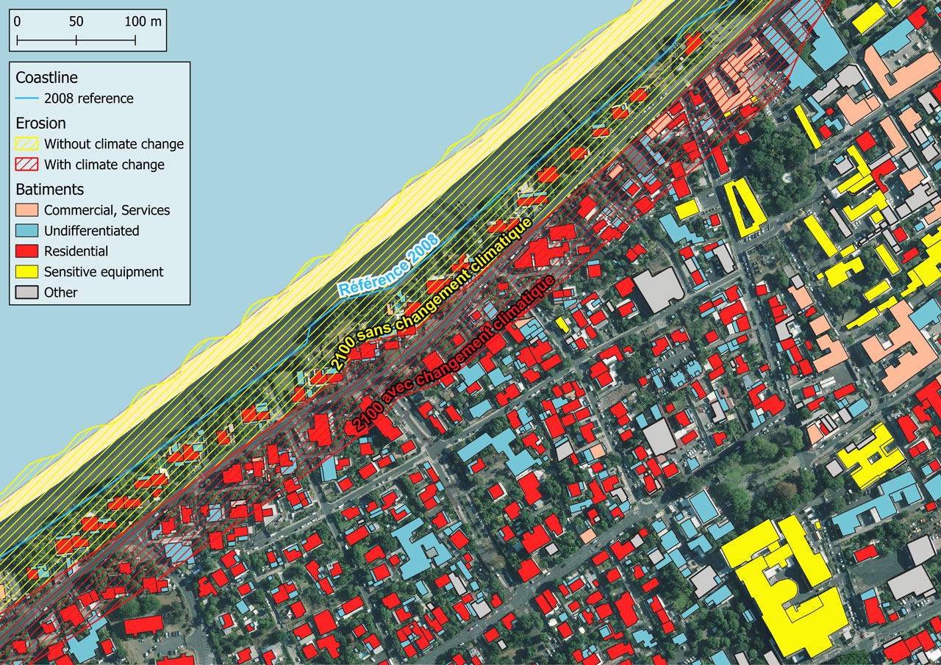
Task: Click the Batiments legend heading
Action: click(49, 190)
